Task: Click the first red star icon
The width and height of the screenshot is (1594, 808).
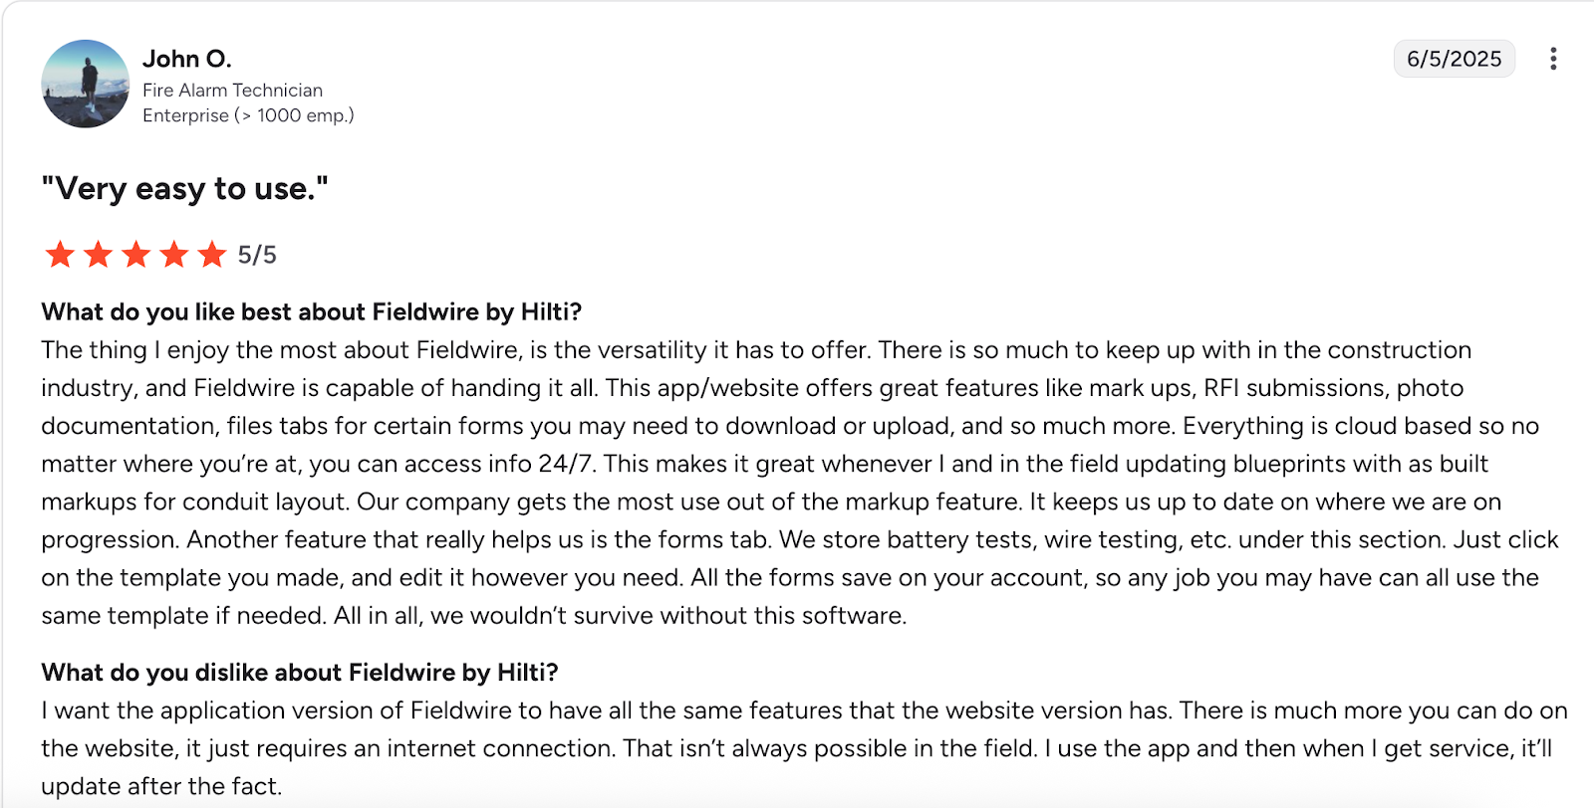Action: [x=59, y=255]
